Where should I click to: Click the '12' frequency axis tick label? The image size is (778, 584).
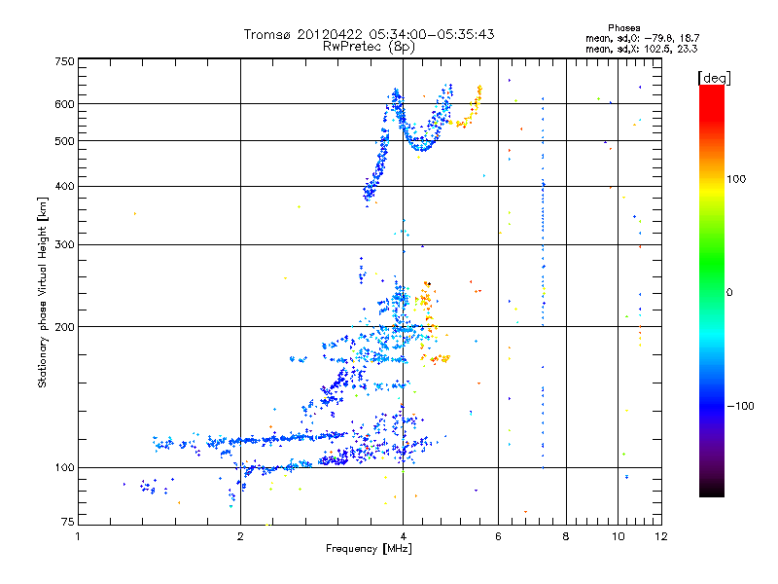[x=661, y=536]
